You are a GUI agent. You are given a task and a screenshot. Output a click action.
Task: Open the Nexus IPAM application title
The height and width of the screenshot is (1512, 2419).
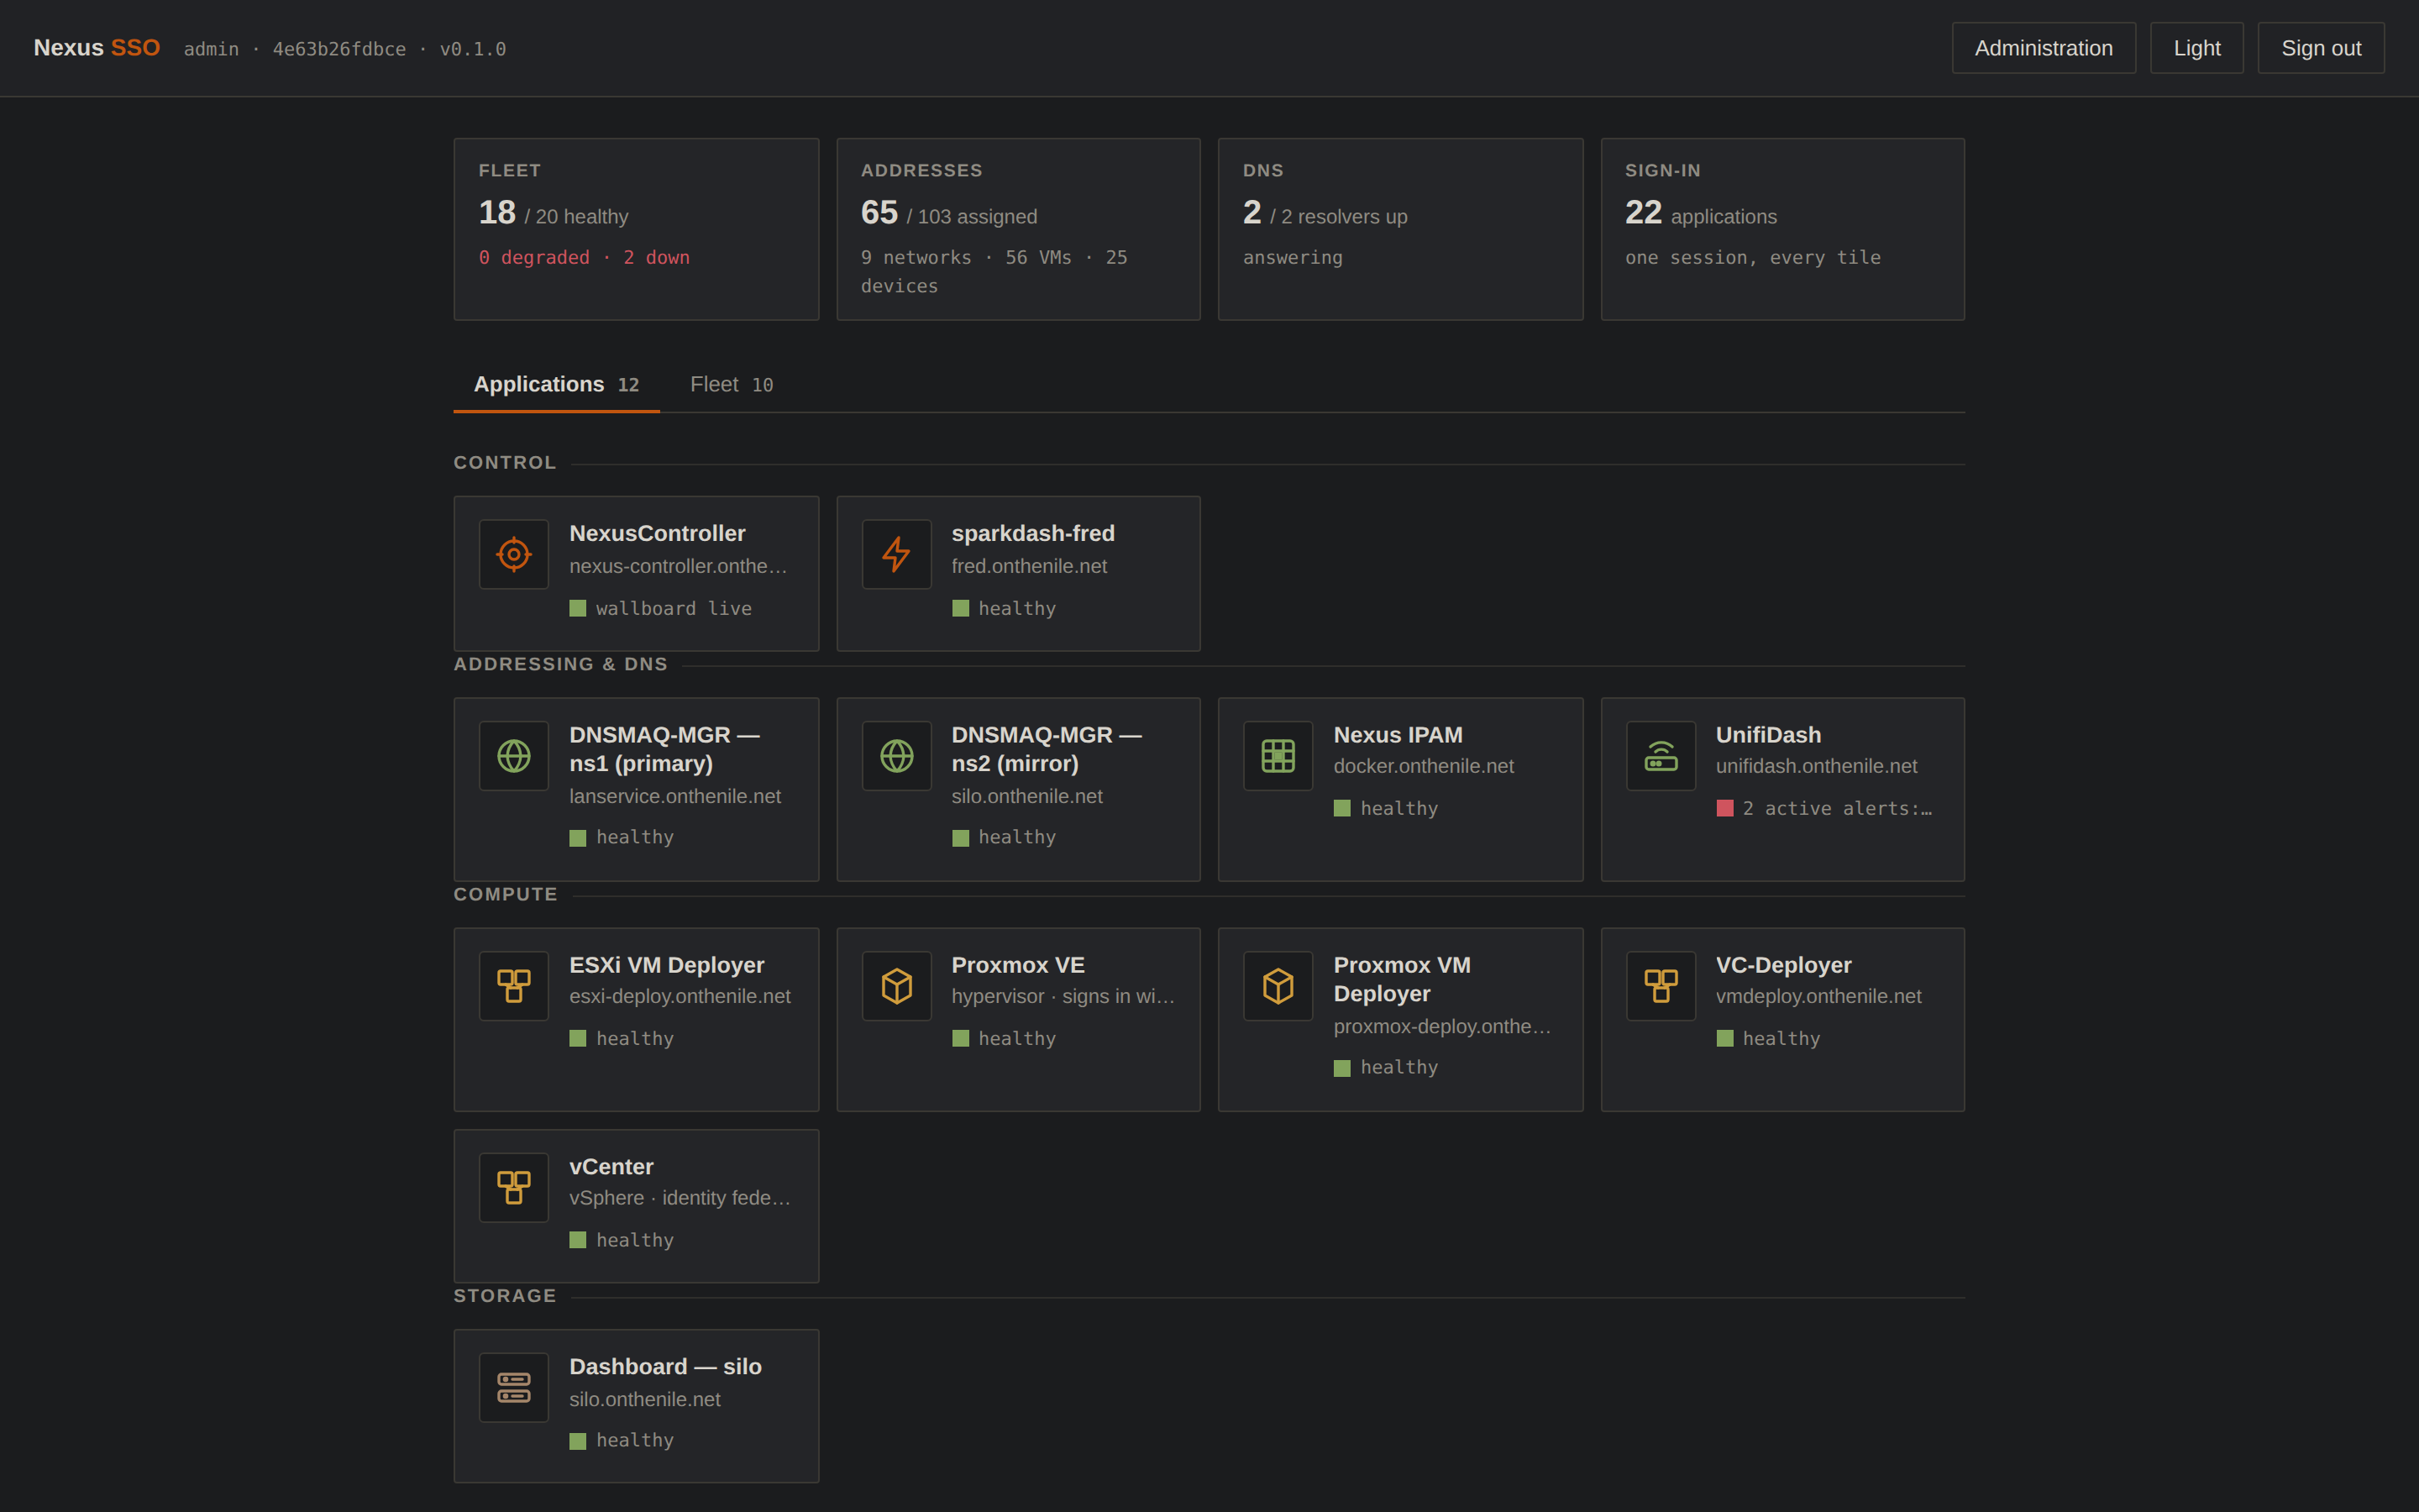tap(1398, 735)
